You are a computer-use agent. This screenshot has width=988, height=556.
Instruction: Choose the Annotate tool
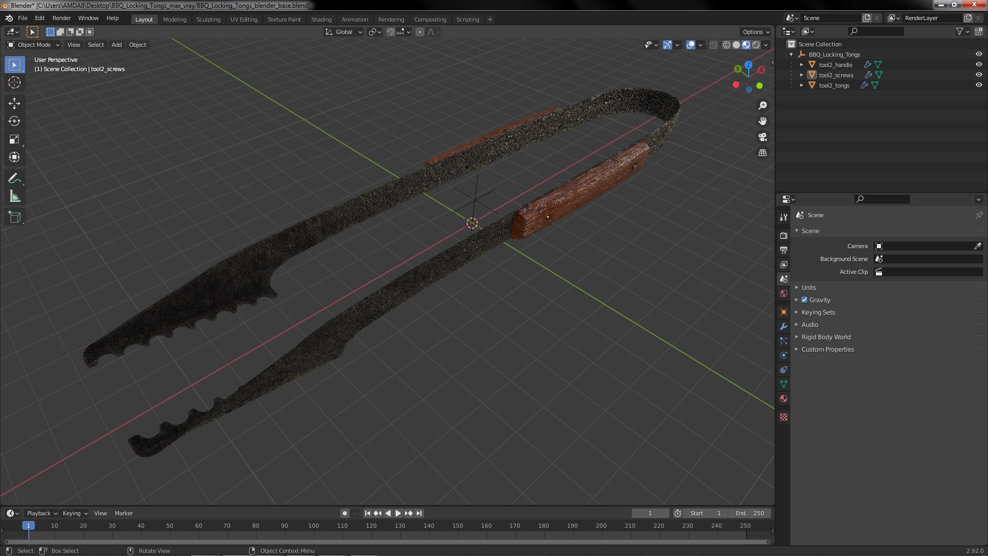pyautogui.click(x=14, y=179)
